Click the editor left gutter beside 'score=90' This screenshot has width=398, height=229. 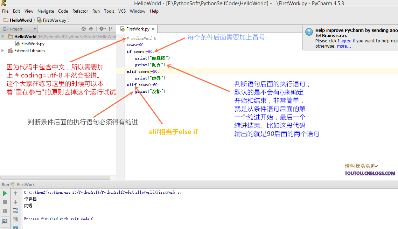click(x=120, y=45)
